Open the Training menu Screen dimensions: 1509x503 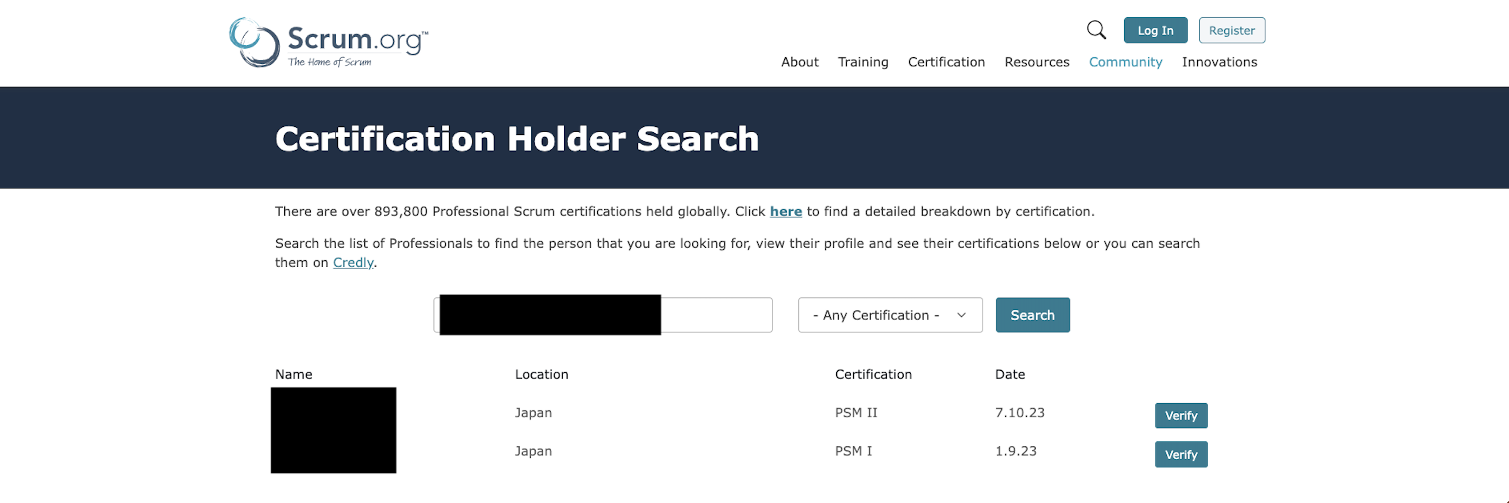point(862,62)
